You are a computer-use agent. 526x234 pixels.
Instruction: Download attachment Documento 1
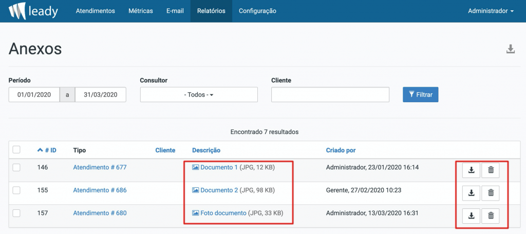[472, 170]
